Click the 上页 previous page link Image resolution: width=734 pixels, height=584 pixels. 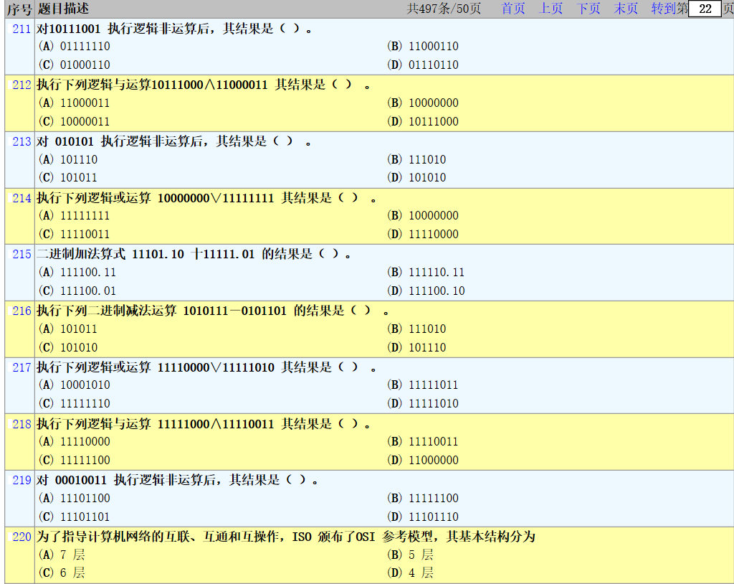(550, 9)
